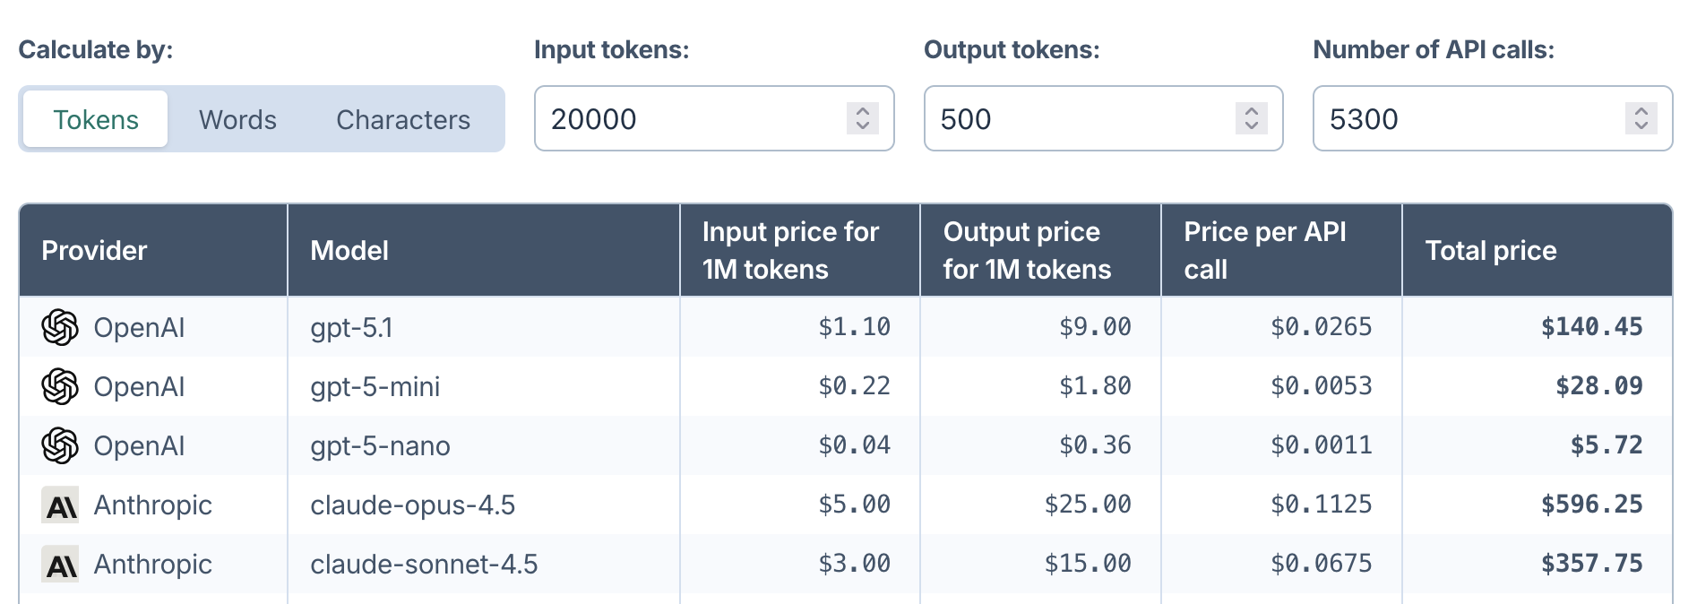Click the claude-opus-4.5 model name
The width and height of the screenshot is (1697, 604).
pos(412,505)
